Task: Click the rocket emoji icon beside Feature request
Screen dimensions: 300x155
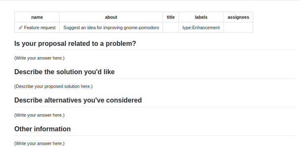Action: pyautogui.click(x=20, y=28)
